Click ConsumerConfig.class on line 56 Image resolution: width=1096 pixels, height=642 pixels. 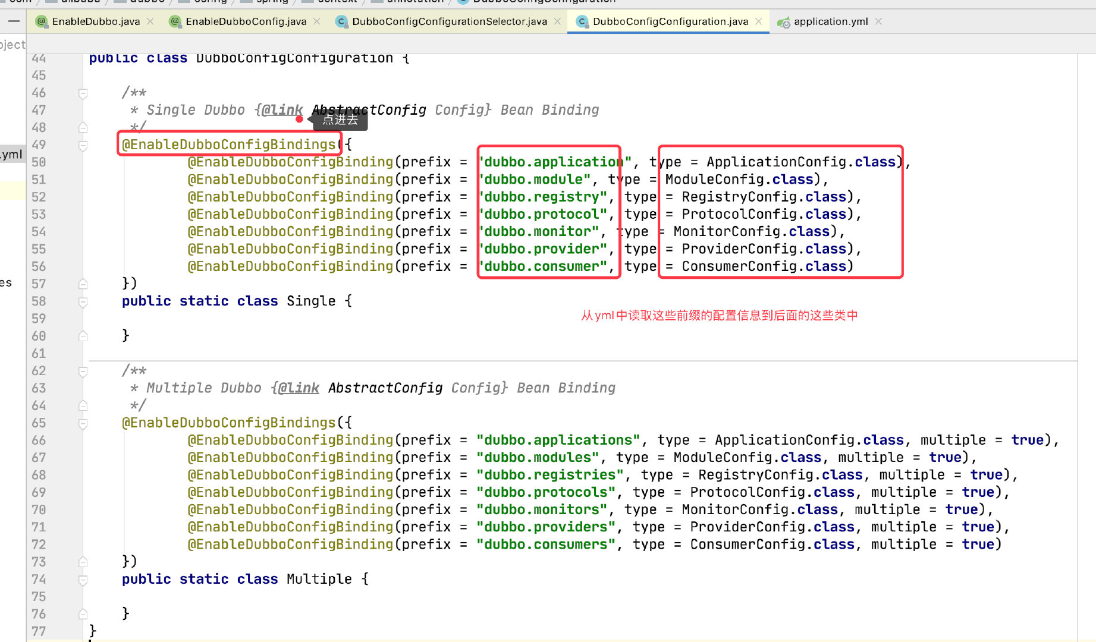tap(764, 266)
